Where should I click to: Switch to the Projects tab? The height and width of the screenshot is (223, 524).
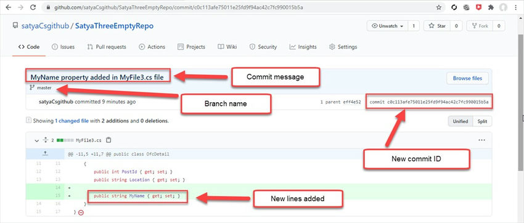coord(192,47)
